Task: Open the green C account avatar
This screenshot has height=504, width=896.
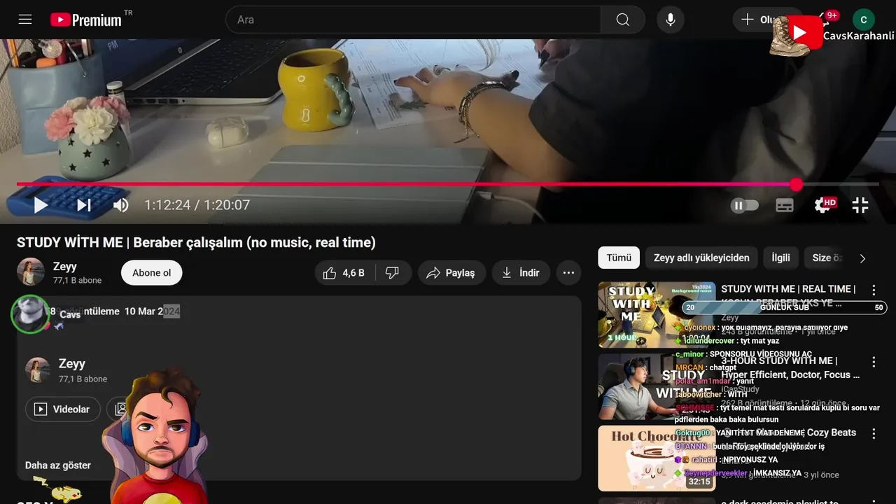Action: click(x=864, y=20)
